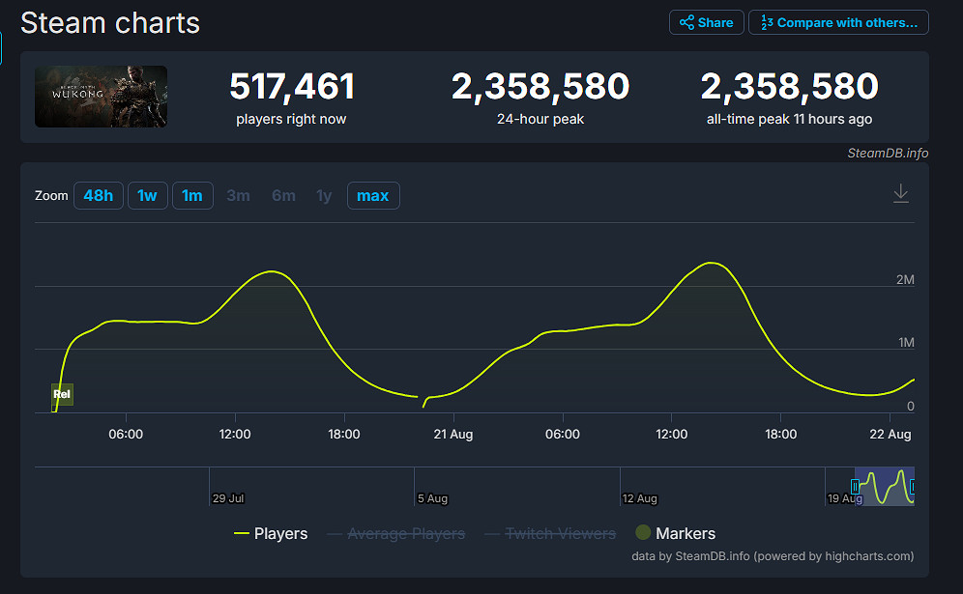The width and height of the screenshot is (963, 594).
Task: Toggle the Players series in legend
Action: click(x=272, y=533)
